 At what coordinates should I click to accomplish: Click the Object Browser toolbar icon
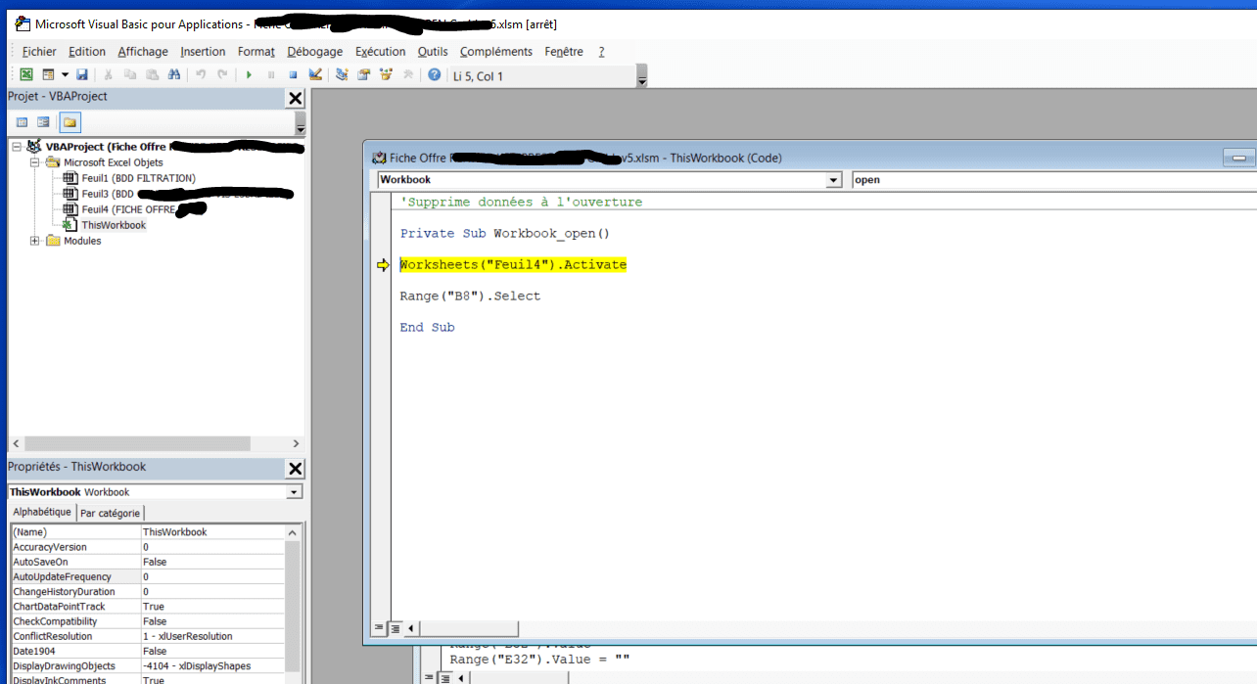pyautogui.click(x=386, y=74)
